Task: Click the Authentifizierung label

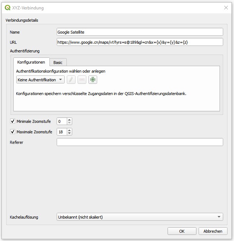Action: tap(25, 51)
